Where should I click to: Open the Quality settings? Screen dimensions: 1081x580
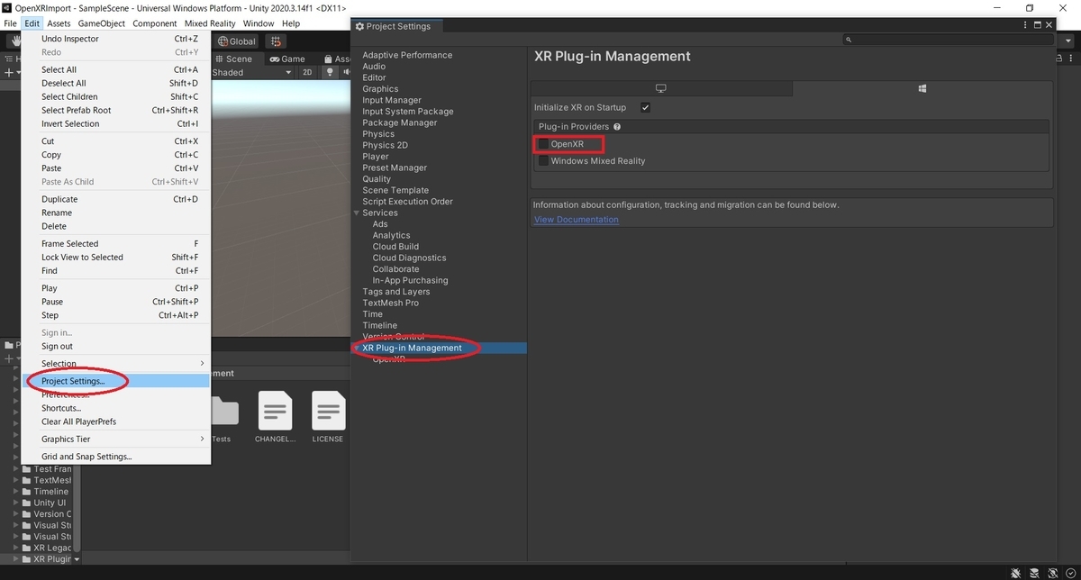[377, 179]
